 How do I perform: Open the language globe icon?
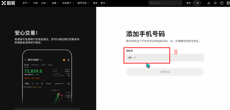tap(228, 3)
